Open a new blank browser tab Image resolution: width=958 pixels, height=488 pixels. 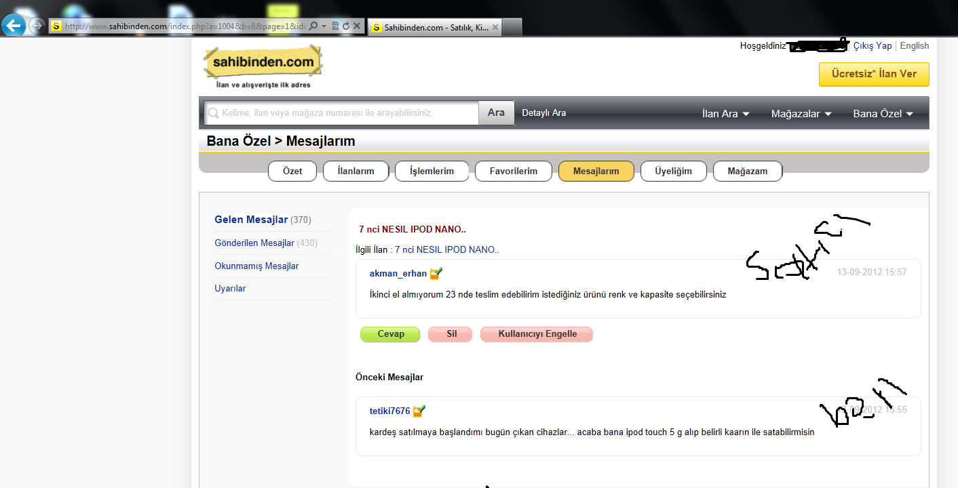(x=512, y=27)
